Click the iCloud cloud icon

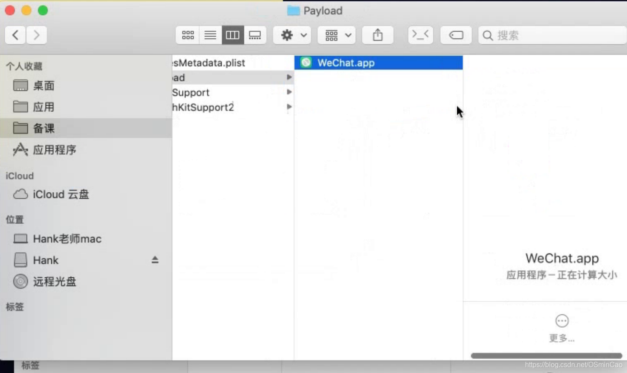click(x=20, y=194)
